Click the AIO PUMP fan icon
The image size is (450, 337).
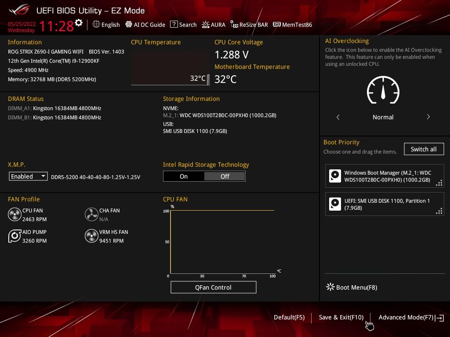[x=15, y=236]
